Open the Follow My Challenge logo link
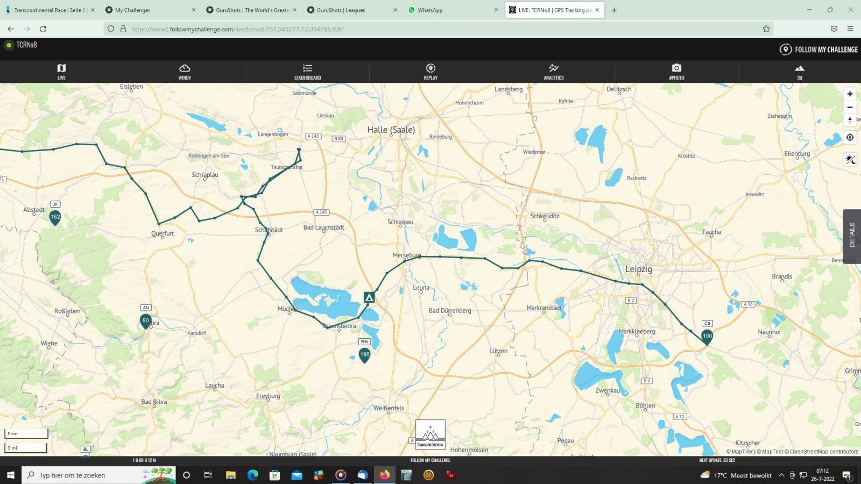 click(818, 49)
